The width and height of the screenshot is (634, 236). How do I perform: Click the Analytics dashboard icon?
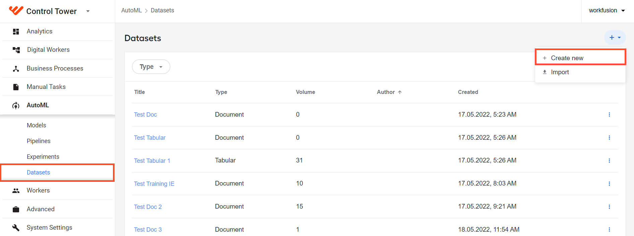16,31
